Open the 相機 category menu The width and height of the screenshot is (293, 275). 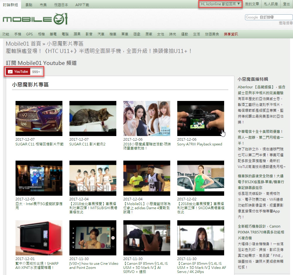click(x=41, y=34)
